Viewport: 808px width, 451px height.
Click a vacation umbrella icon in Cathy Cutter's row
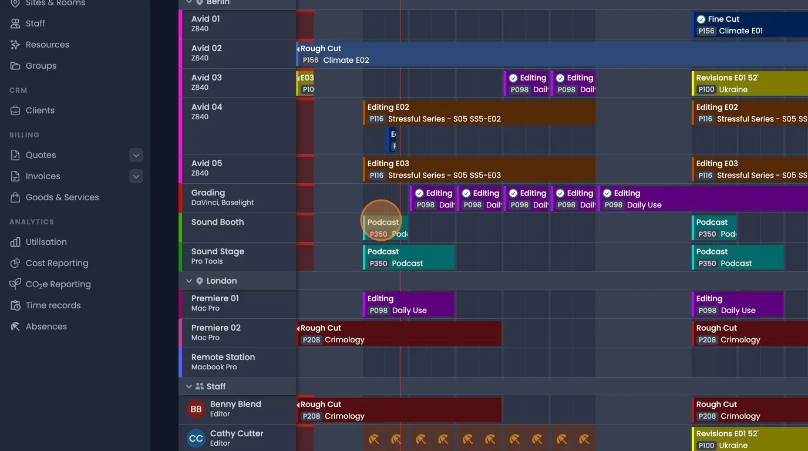[x=373, y=439]
